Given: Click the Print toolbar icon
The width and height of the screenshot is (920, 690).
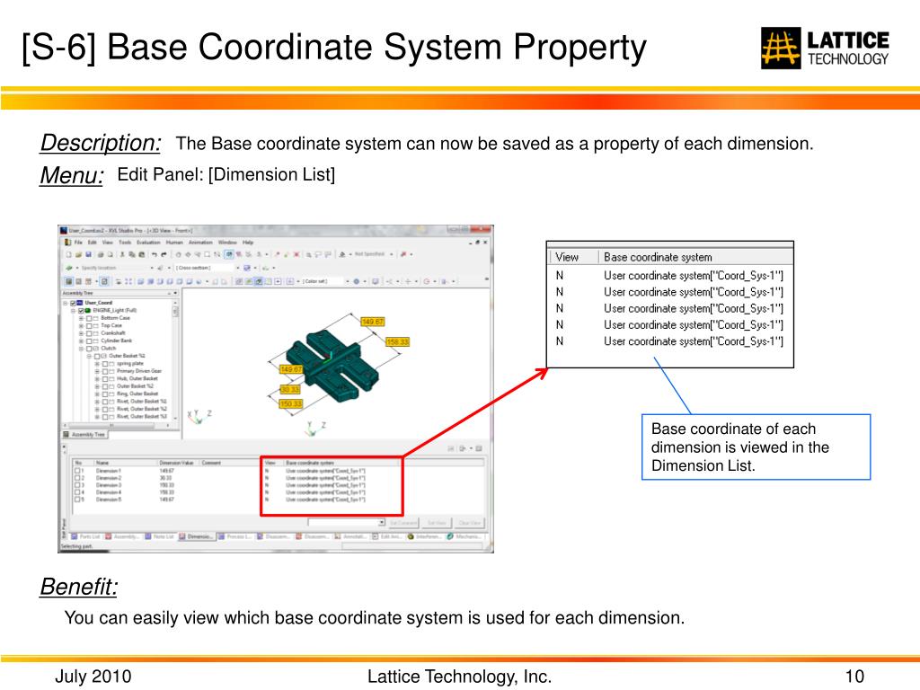Looking at the screenshot, I should click(101, 254).
